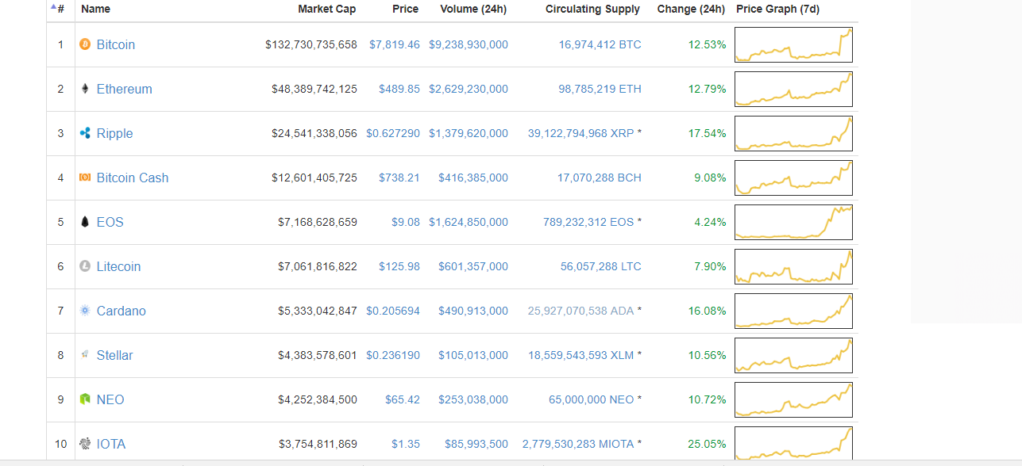Click Bitcoin Cash price $738.21
Image resolution: width=1022 pixels, height=466 pixels.
(x=399, y=178)
